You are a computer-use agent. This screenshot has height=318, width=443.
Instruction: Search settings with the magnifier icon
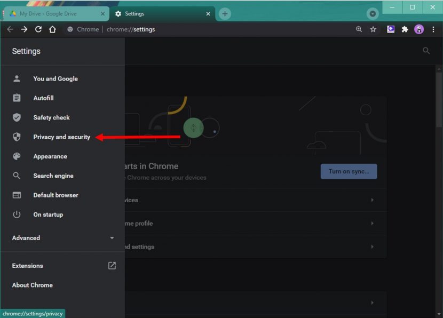[426, 51]
